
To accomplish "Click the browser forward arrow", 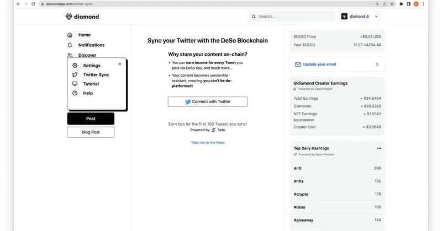I will pyautogui.click(x=25, y=4).
